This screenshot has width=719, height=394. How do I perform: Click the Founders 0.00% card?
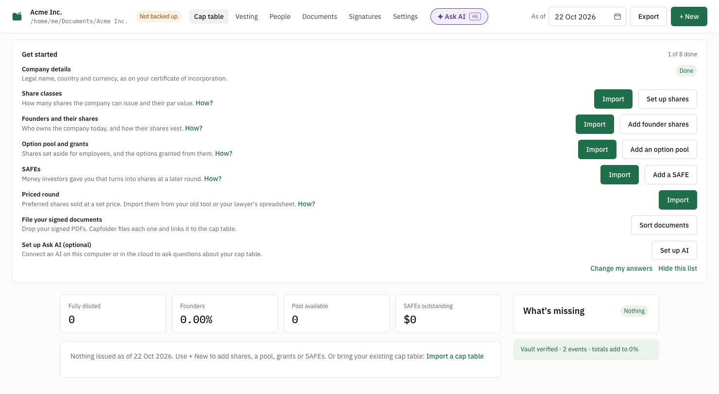coord(225,314)
